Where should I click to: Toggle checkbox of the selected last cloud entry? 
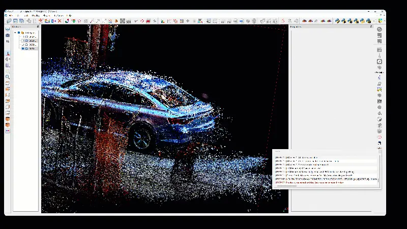(x=23, y=49)
